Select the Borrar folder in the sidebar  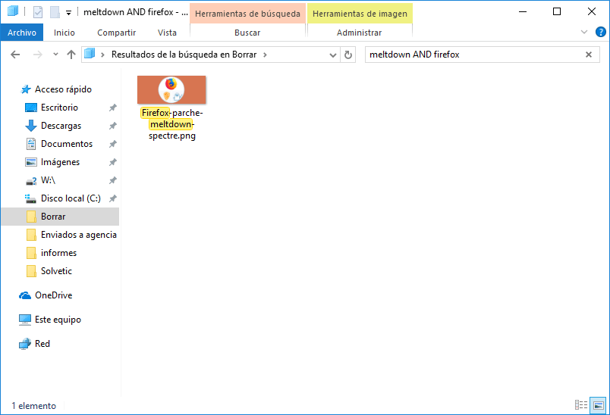(x=60, y=217)
